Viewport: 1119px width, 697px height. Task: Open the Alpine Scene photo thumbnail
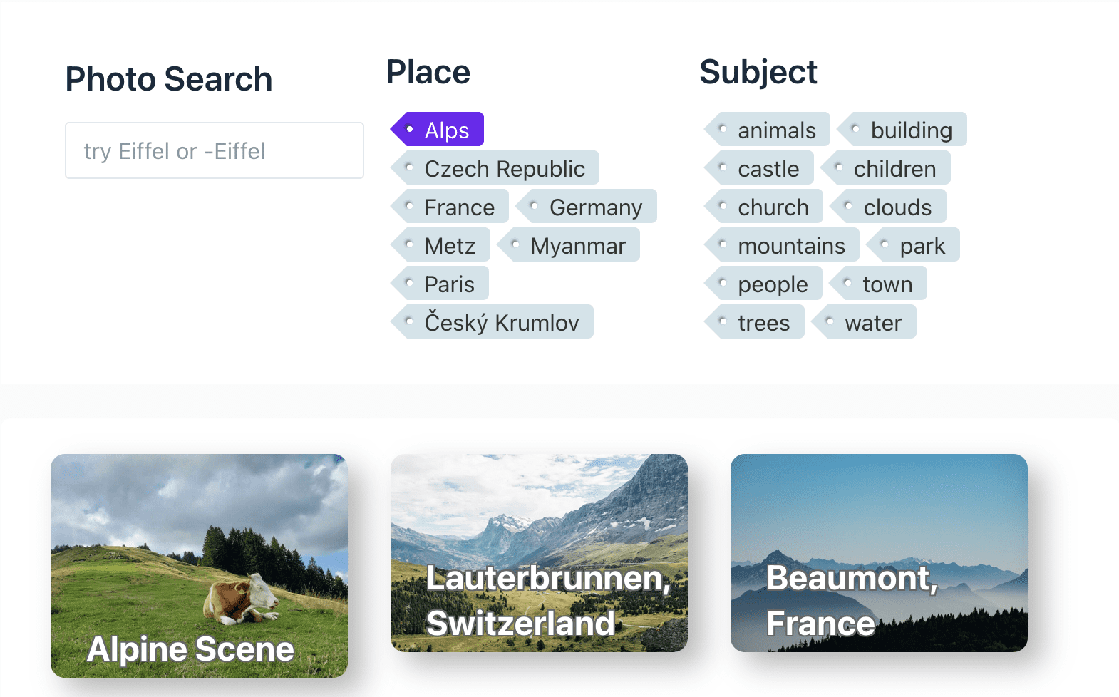(199, 565)
